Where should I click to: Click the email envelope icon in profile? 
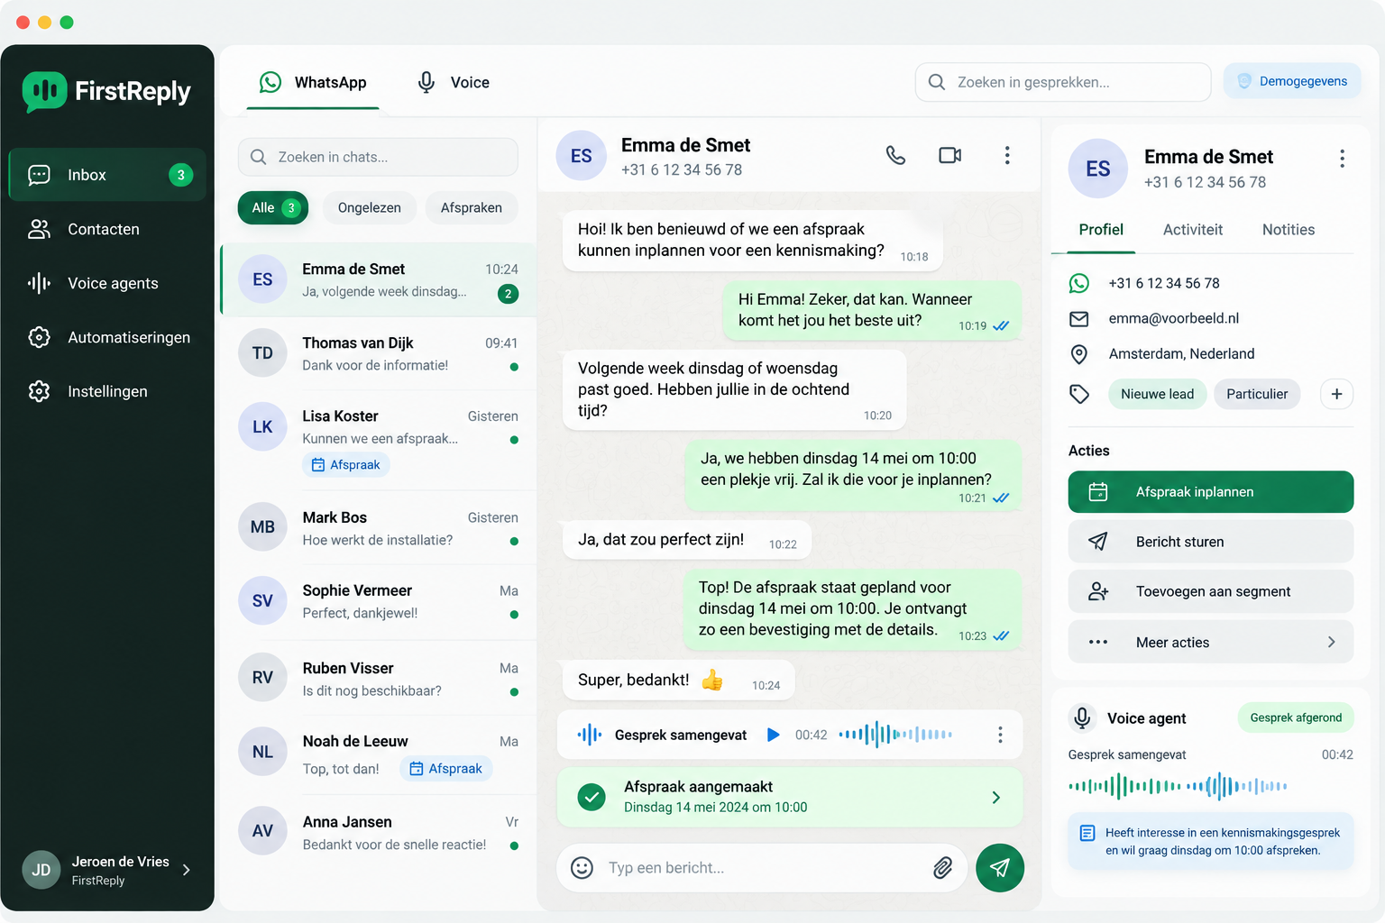tap(1078, 318)
